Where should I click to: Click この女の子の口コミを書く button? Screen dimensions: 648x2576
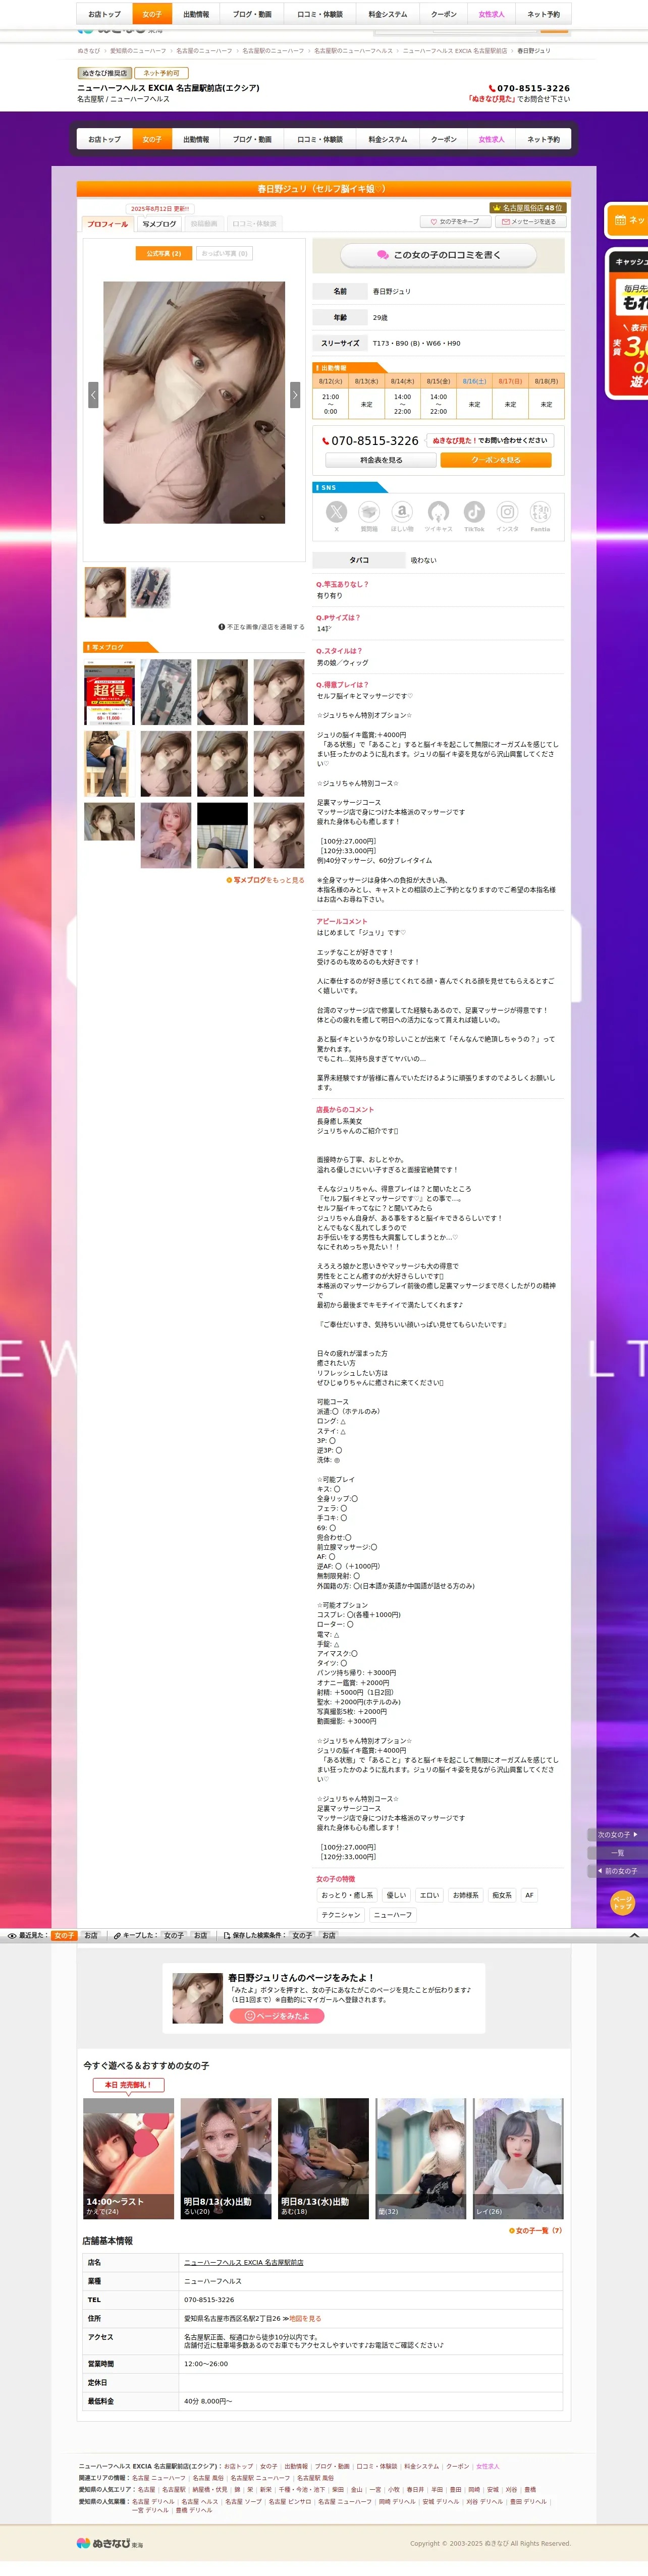[x=438, y=255]
